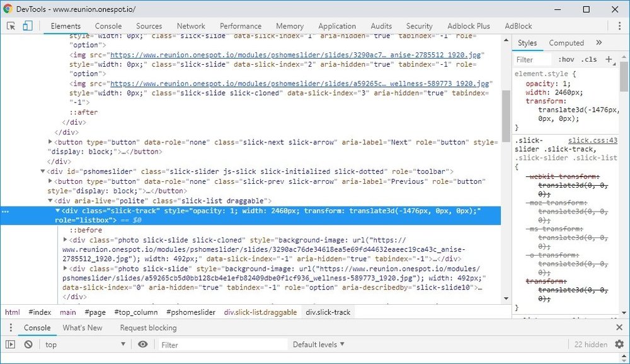Click the 22 hidden messages label
This screenshot has width=630, height=364.
591,344
